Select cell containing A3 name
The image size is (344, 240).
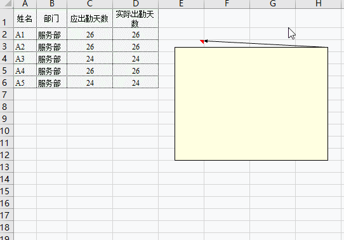pyautogui.click(x=25, y=58)
